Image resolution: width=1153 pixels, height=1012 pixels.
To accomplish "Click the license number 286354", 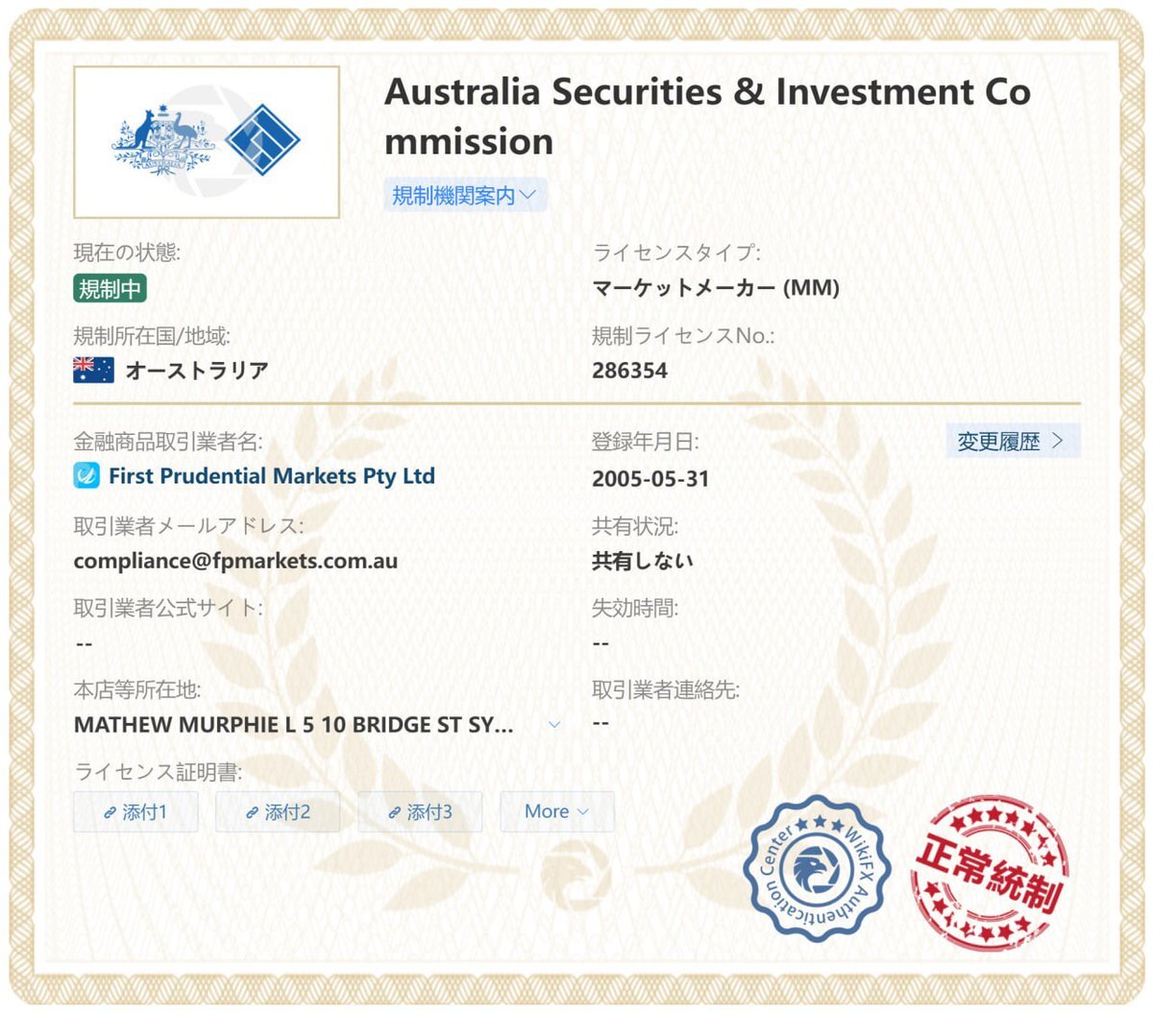I will (629, 370).
